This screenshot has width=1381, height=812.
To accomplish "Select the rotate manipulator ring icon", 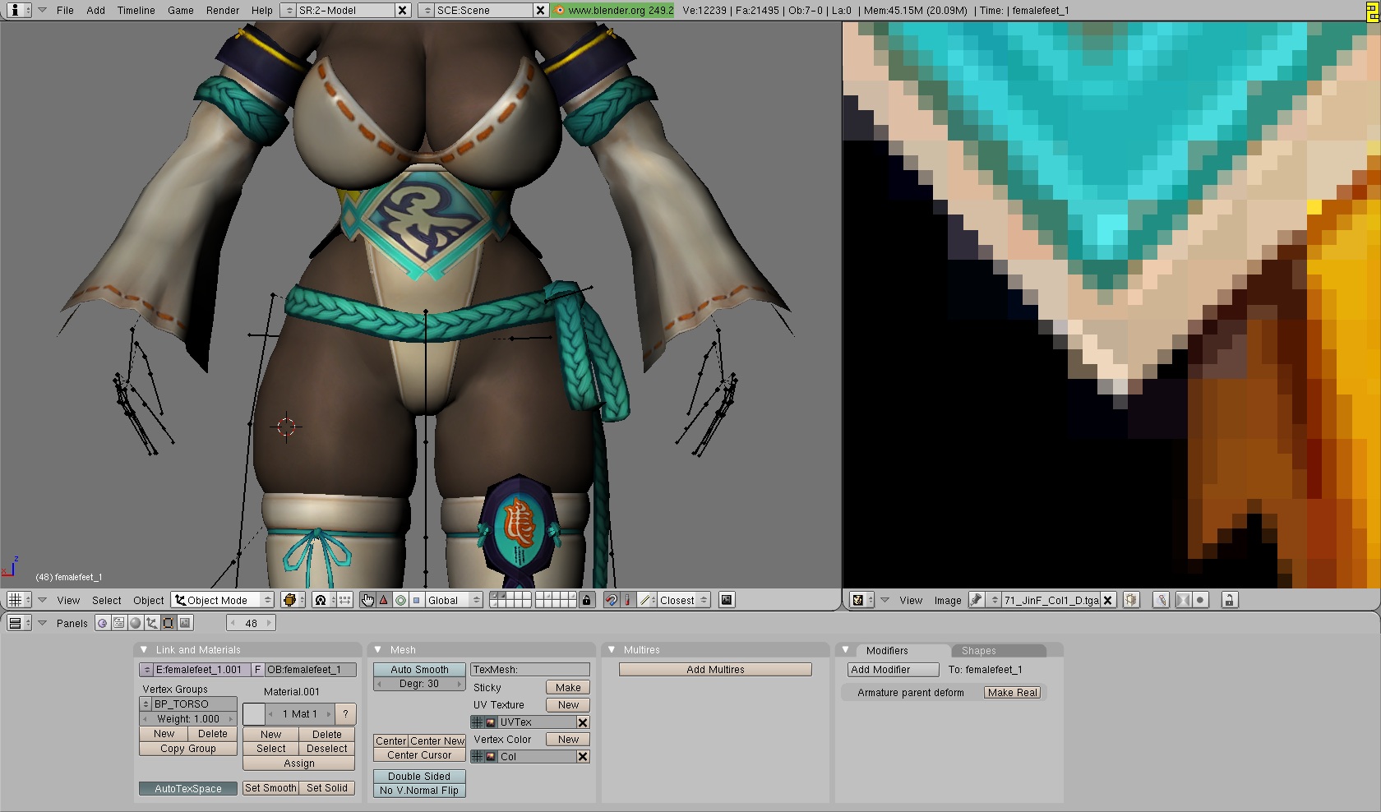I will pyautogui.click(x=400, y=600).
